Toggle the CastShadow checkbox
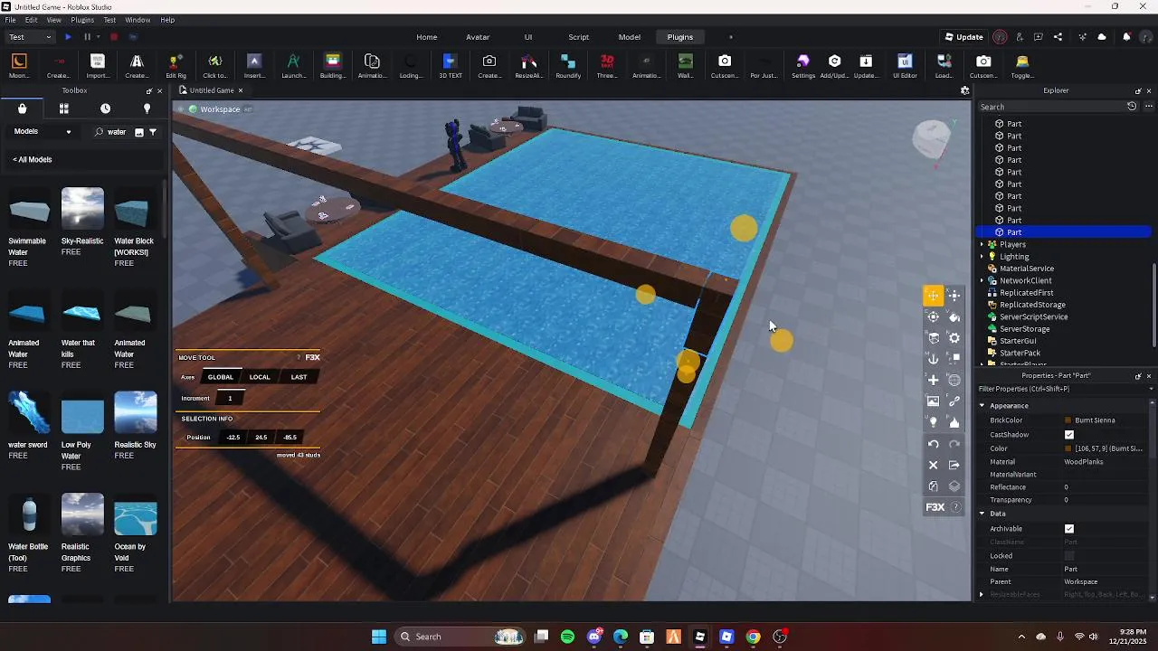 click(x=1069, y=435)
